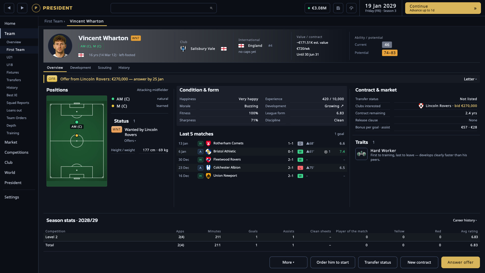Expand the Letter link on offer banner
This screenshot has height=273, width=485.
470,79
